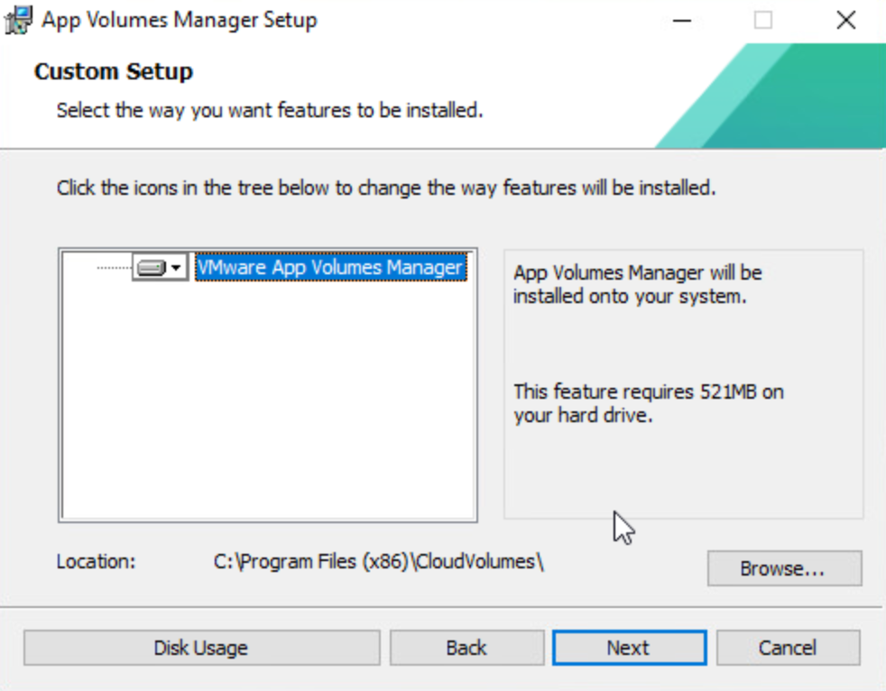Open the feature install options dropdown arrow
The width and height of the screenshot is (886, 691).
click(177, 268)
